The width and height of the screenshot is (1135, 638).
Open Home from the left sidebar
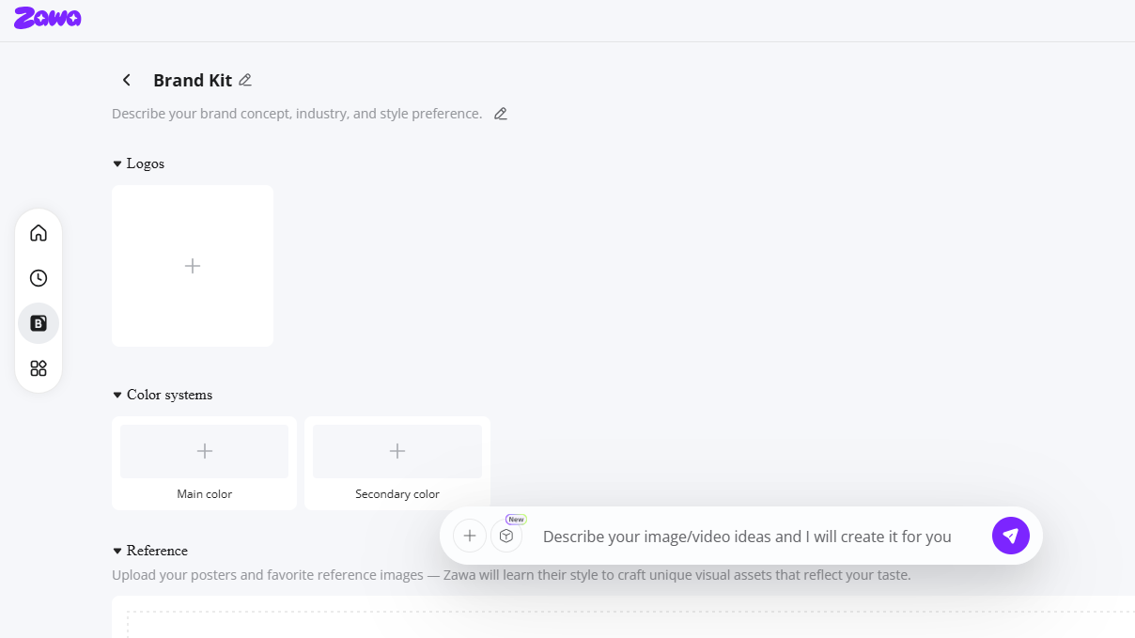pyautogui.click(x=39, y=233)
